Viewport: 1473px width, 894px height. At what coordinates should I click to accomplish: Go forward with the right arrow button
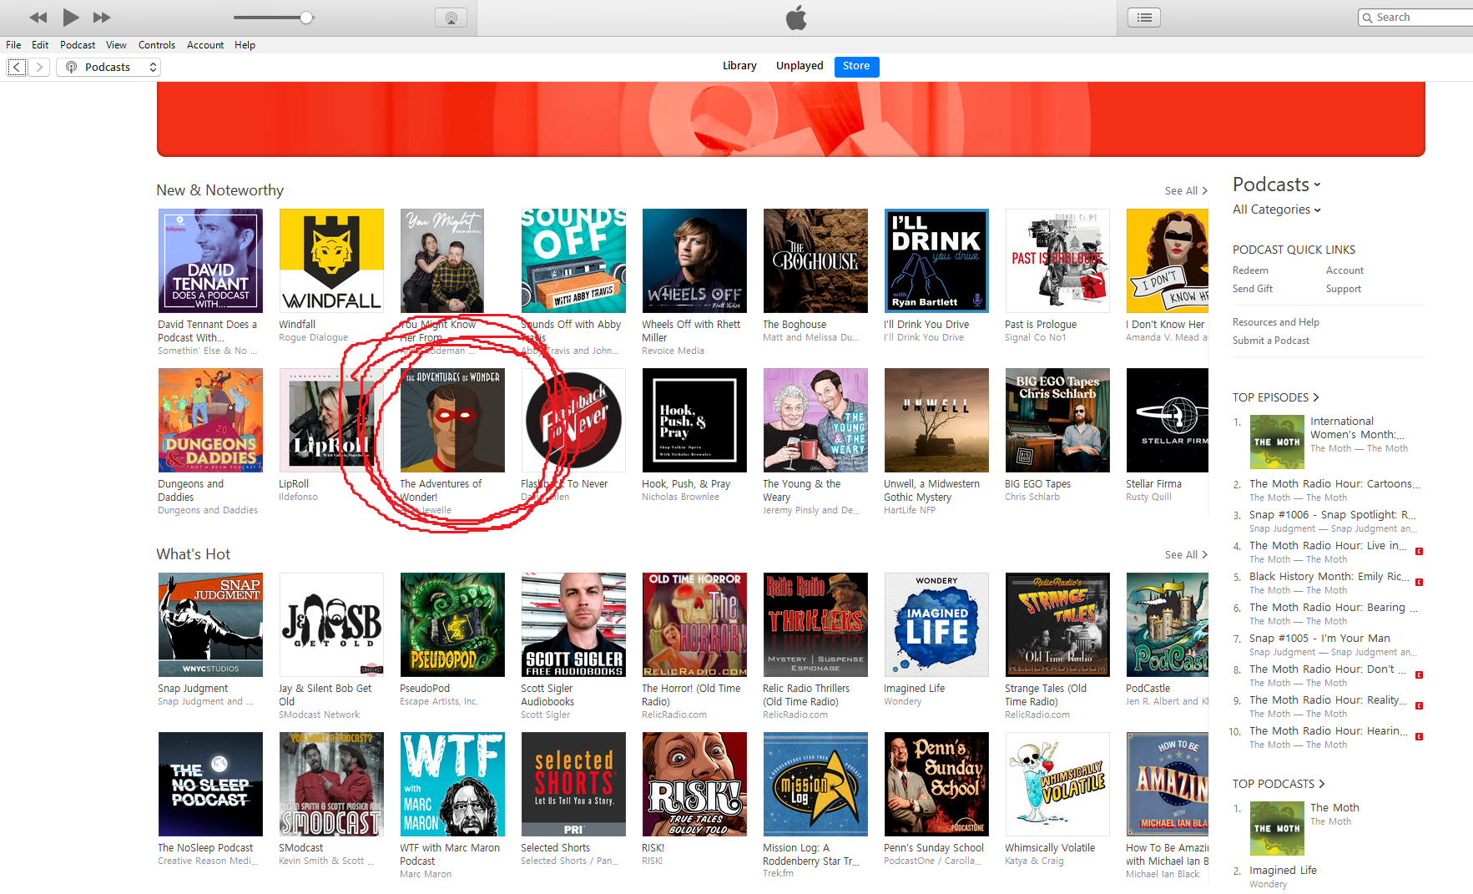[39, 67]
